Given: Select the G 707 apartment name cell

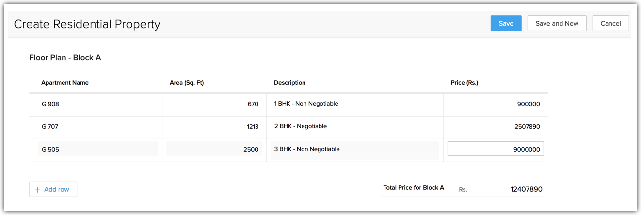Looking at the screenshot, I should [x=96, y=127].
